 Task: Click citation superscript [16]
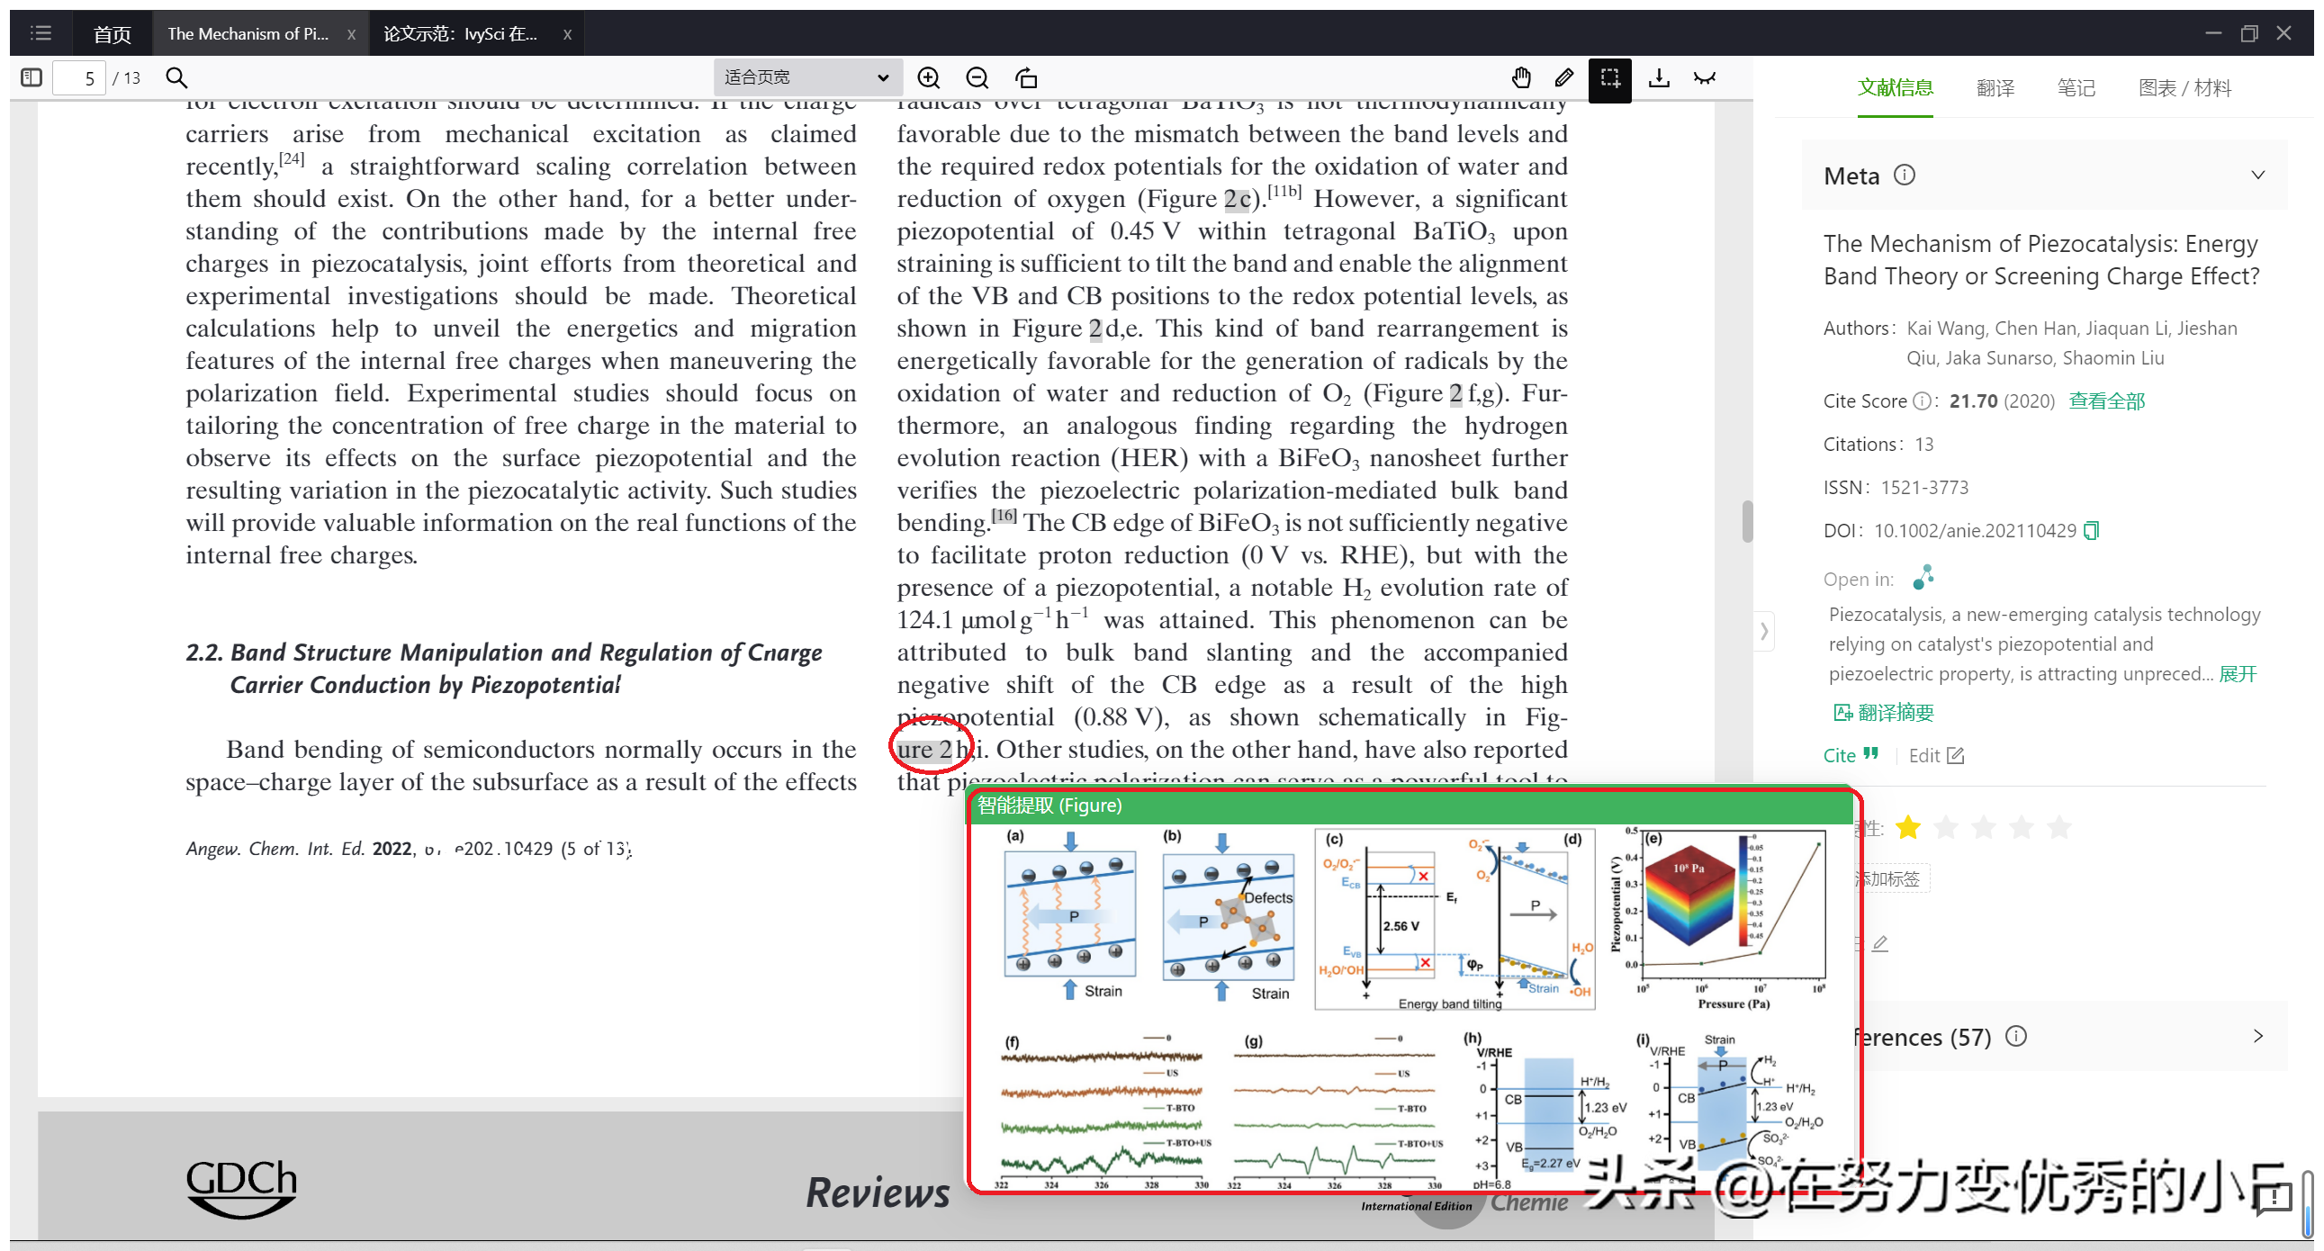click(1004, 515)
